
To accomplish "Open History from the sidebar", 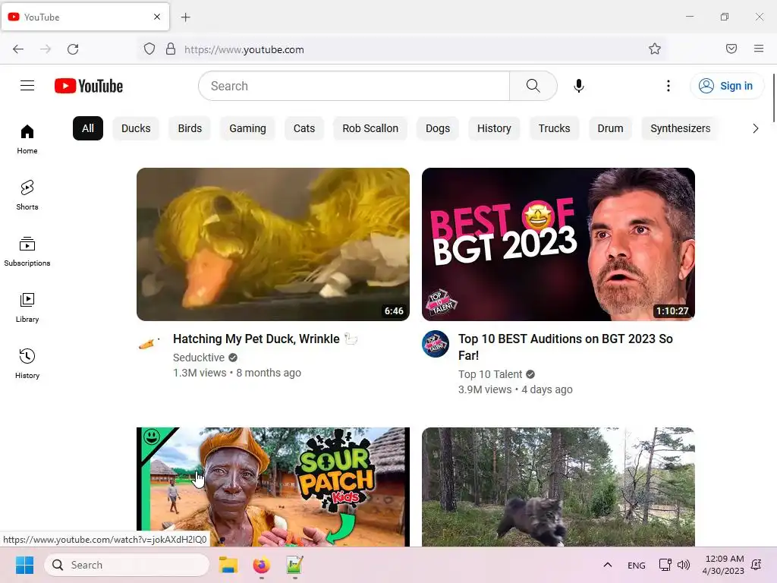I will pos(27,364).
